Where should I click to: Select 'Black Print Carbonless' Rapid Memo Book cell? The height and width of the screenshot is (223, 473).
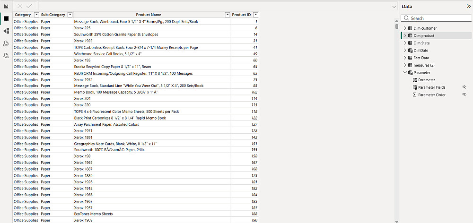(x=152, y=118)
